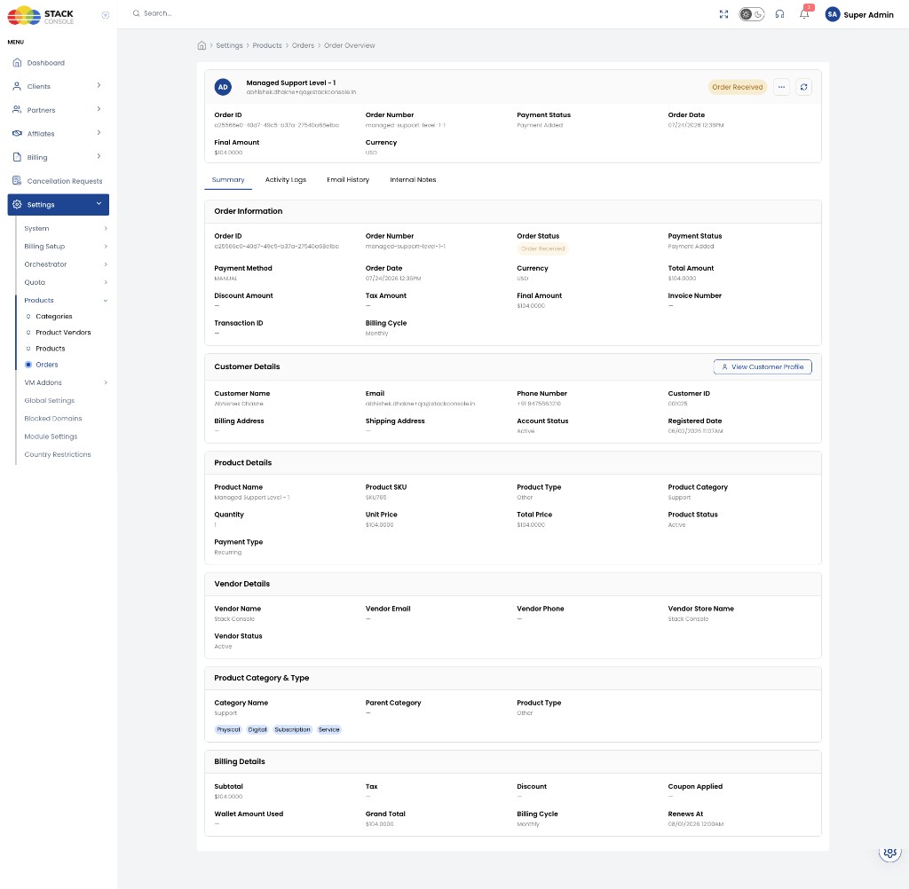Go to home via breadcrumb house icon

[202, 45]
